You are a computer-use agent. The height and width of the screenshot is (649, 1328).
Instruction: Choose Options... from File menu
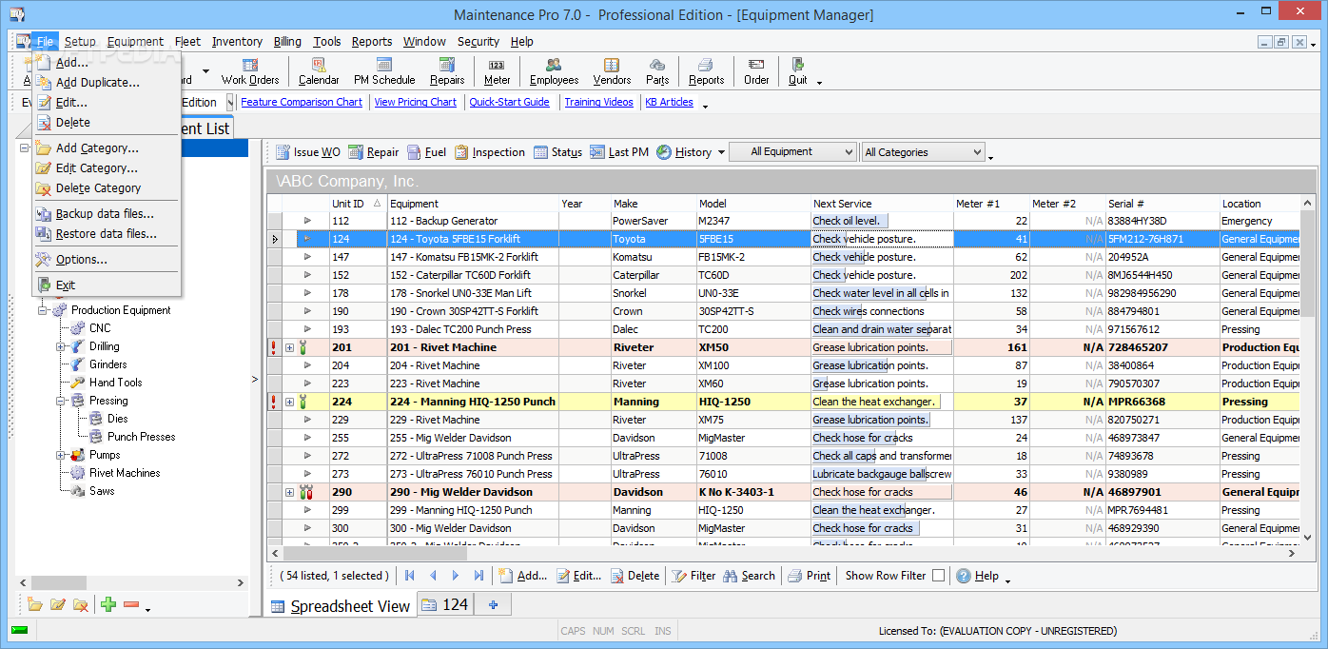point(107,260)
